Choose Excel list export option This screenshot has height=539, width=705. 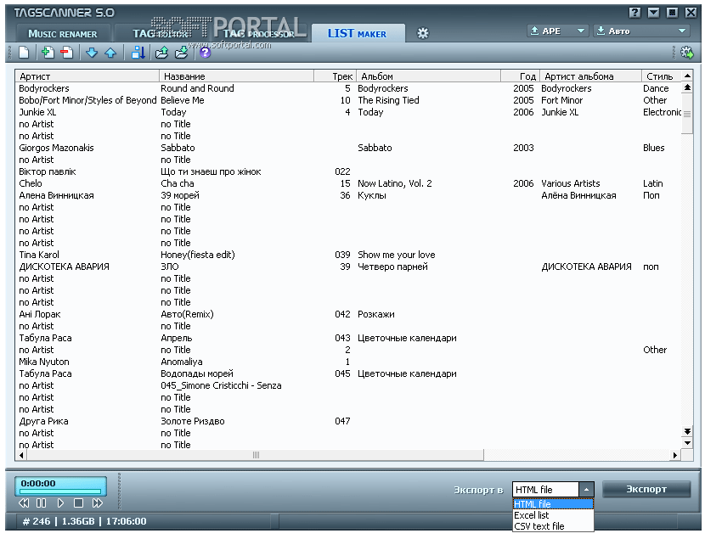pyautogui.click(x=553, y=515)
